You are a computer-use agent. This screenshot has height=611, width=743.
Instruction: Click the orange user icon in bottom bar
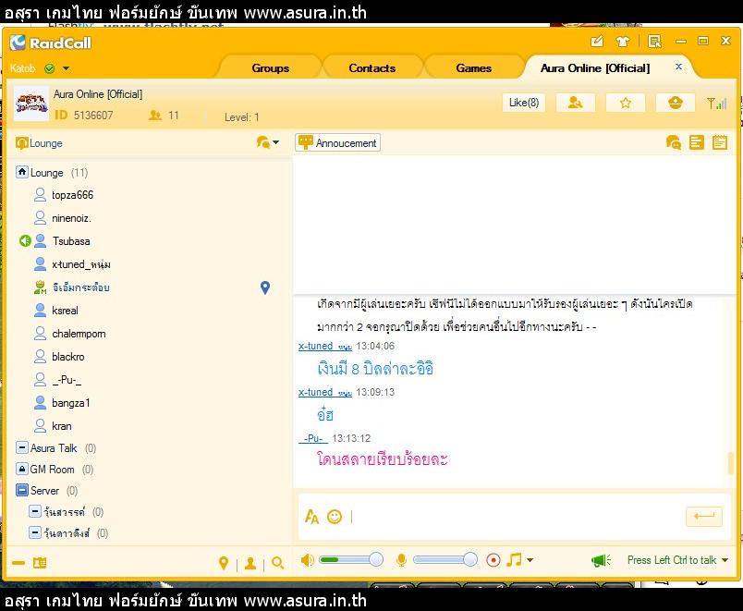(x=250, y=563)
